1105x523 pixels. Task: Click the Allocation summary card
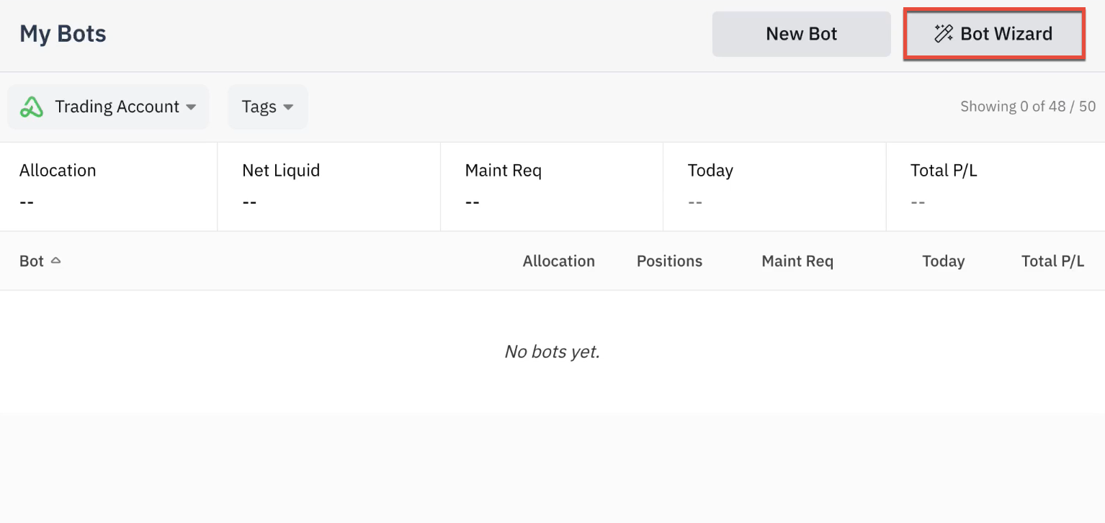pos(109,187)
